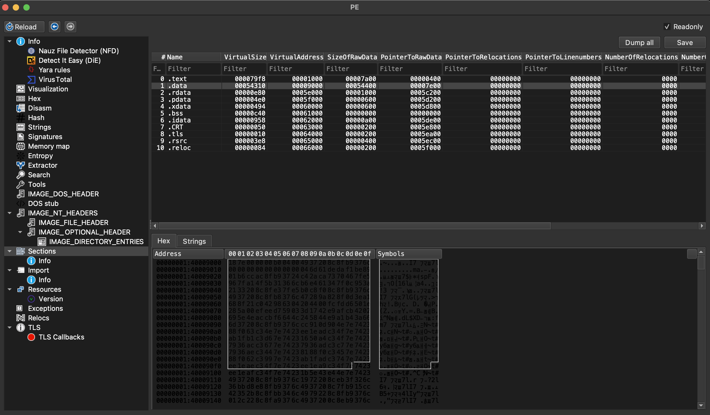Collapse the IMAGE_OPTIONAL_HEADER node
Viewport: 710px width, 415px height.
20,232
